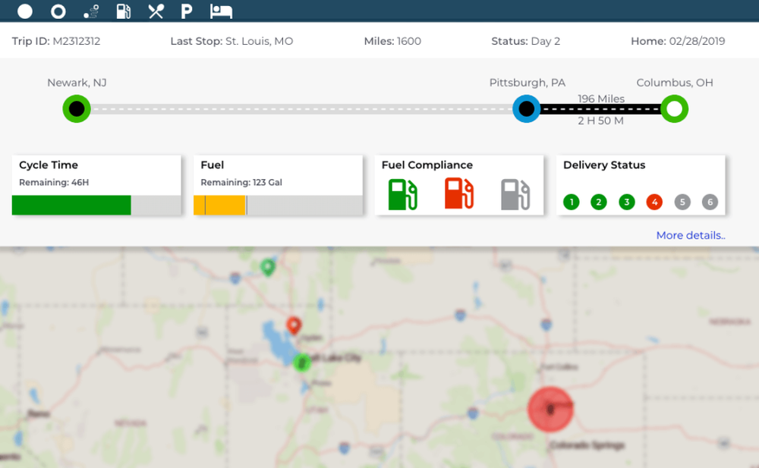Click the Newark, NJ route start marker
Viewport: 759px width, 468px height.
[x=77, y=109]
